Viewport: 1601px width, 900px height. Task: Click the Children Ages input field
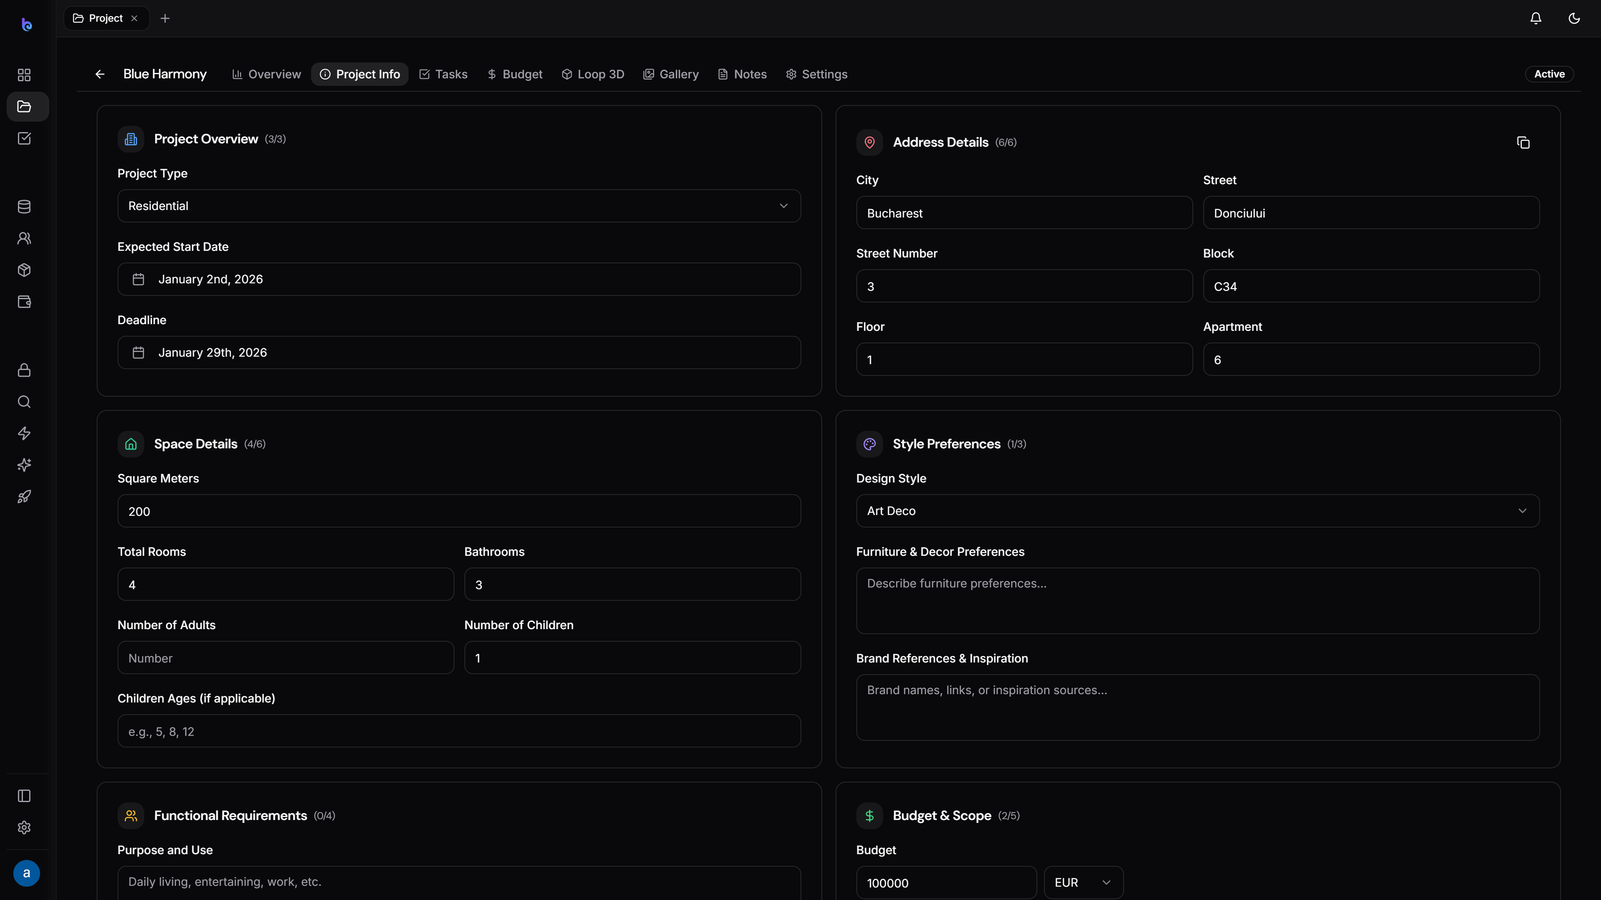(459, 731)
